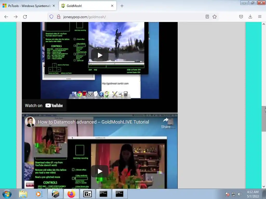Reload the current page

tap(25, 17)
